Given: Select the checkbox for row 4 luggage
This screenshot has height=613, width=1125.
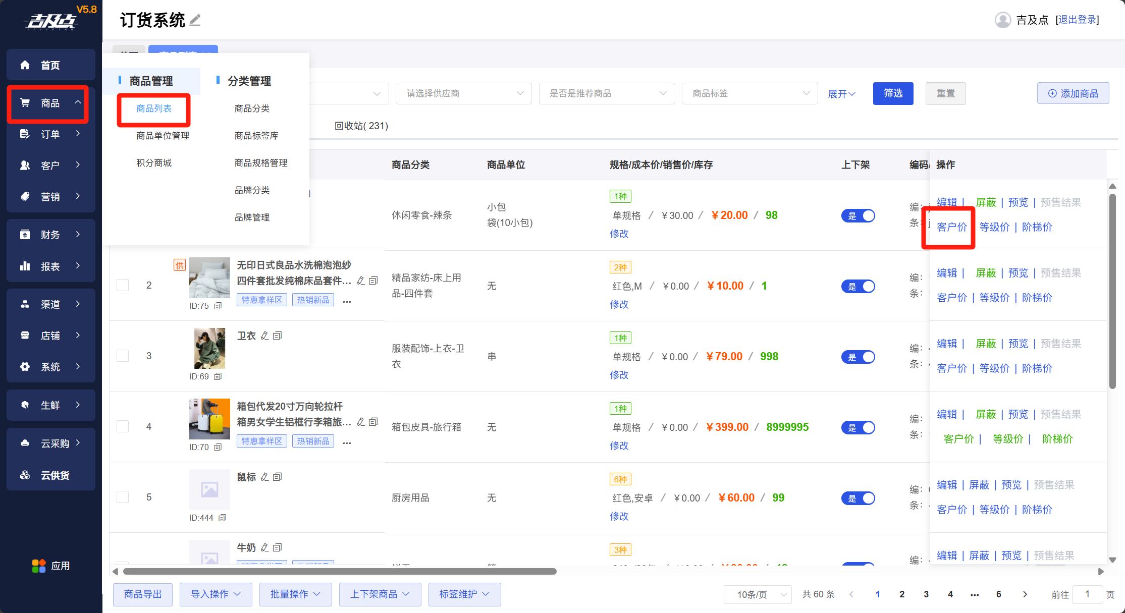Looking at the screenshot, I should 123,426.
